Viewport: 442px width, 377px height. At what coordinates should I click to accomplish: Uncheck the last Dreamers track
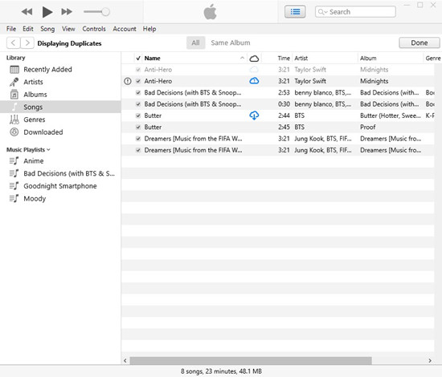pyautogui.click(x=138, y=150)
